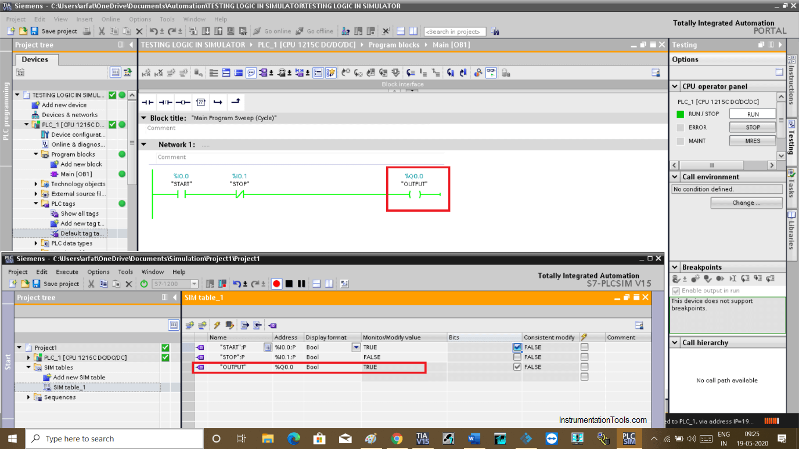Select SIM table_1 in the PLCSIM tree
Screen dimensions: 799x449
pyautogui.click(x=69, y=388)
